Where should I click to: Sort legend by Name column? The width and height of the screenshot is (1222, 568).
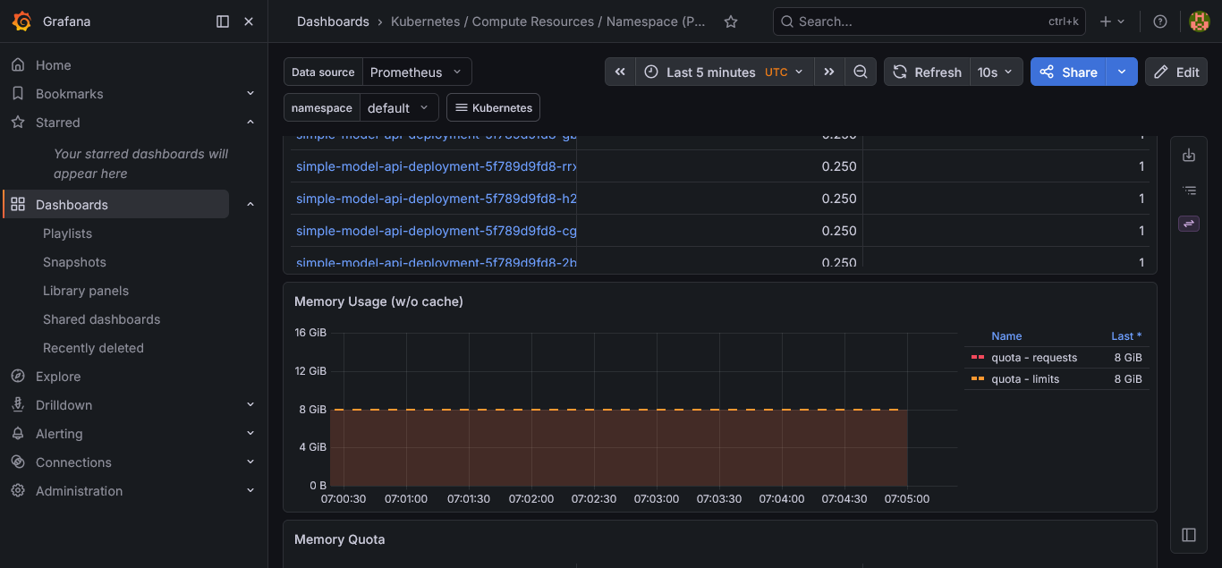click(1006, 336)
